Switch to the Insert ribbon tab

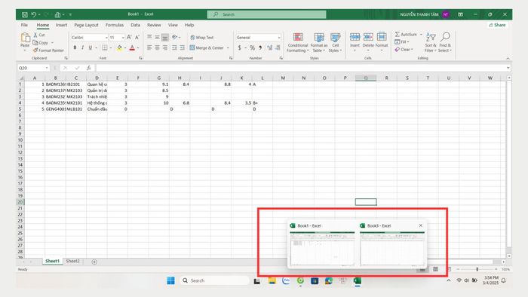coord(61,25)
